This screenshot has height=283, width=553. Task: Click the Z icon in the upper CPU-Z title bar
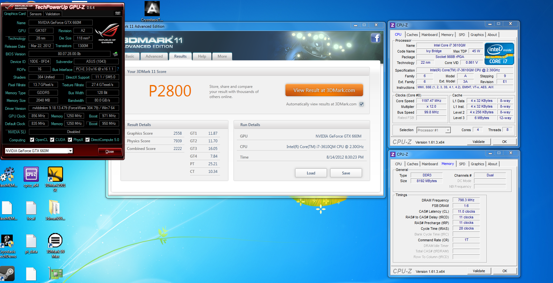pos(393,25)
